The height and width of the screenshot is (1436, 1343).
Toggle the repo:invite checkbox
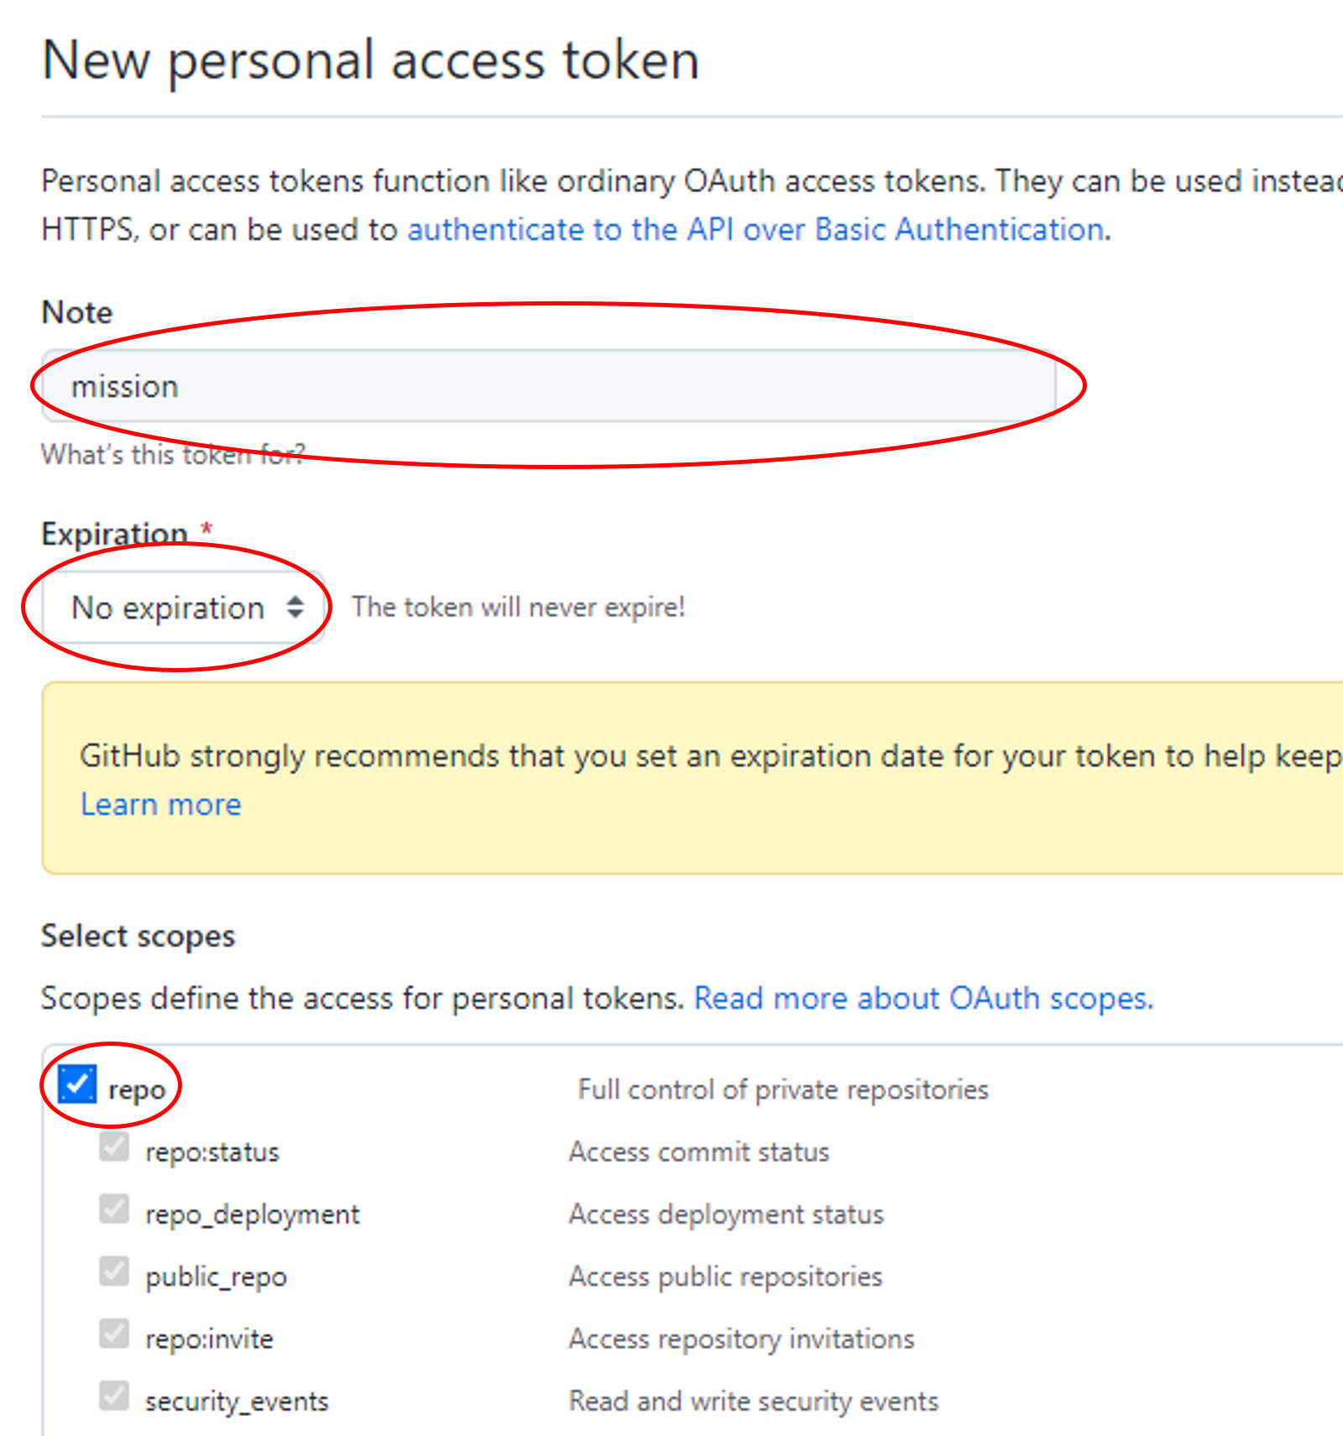click(x=114, y=1334)
